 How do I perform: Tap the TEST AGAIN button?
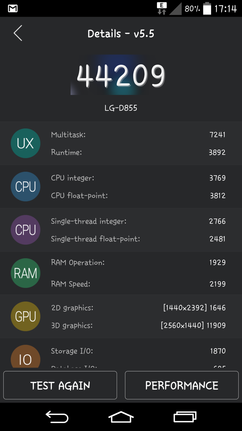[x=60, y=385]
